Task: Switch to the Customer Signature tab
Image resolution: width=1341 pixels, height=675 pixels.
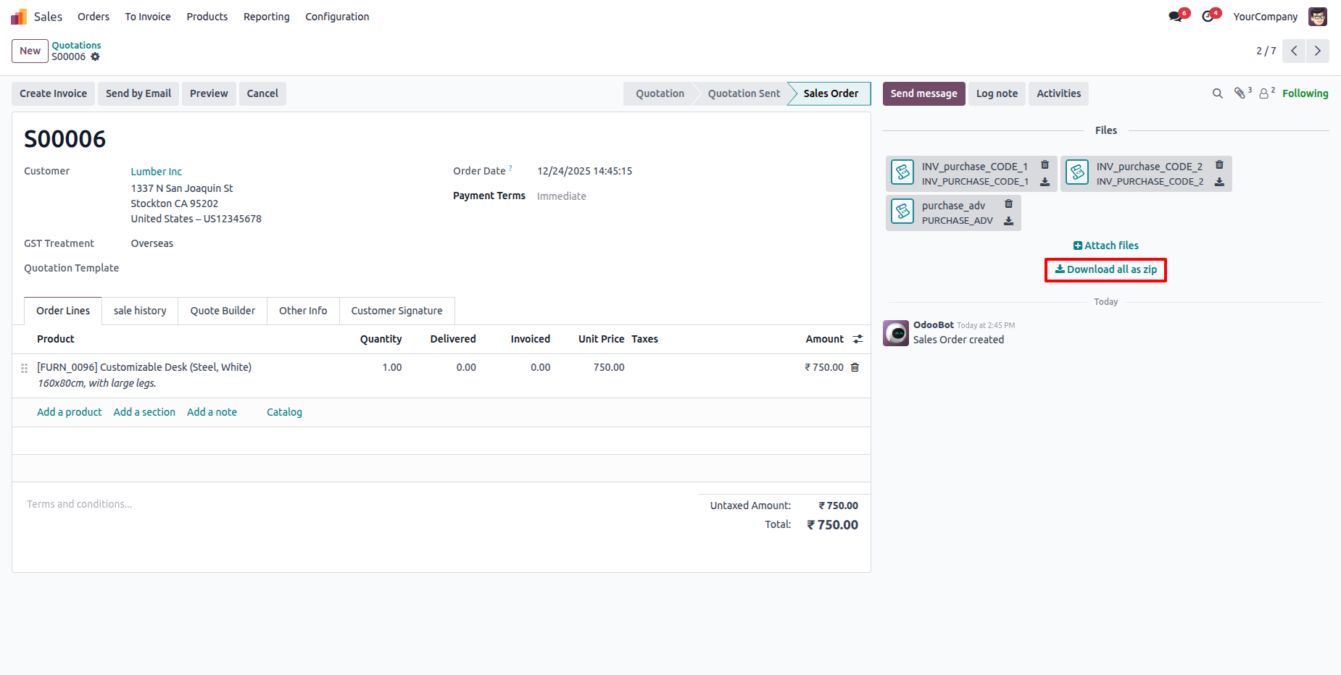Action: click(x=397, y=311)
